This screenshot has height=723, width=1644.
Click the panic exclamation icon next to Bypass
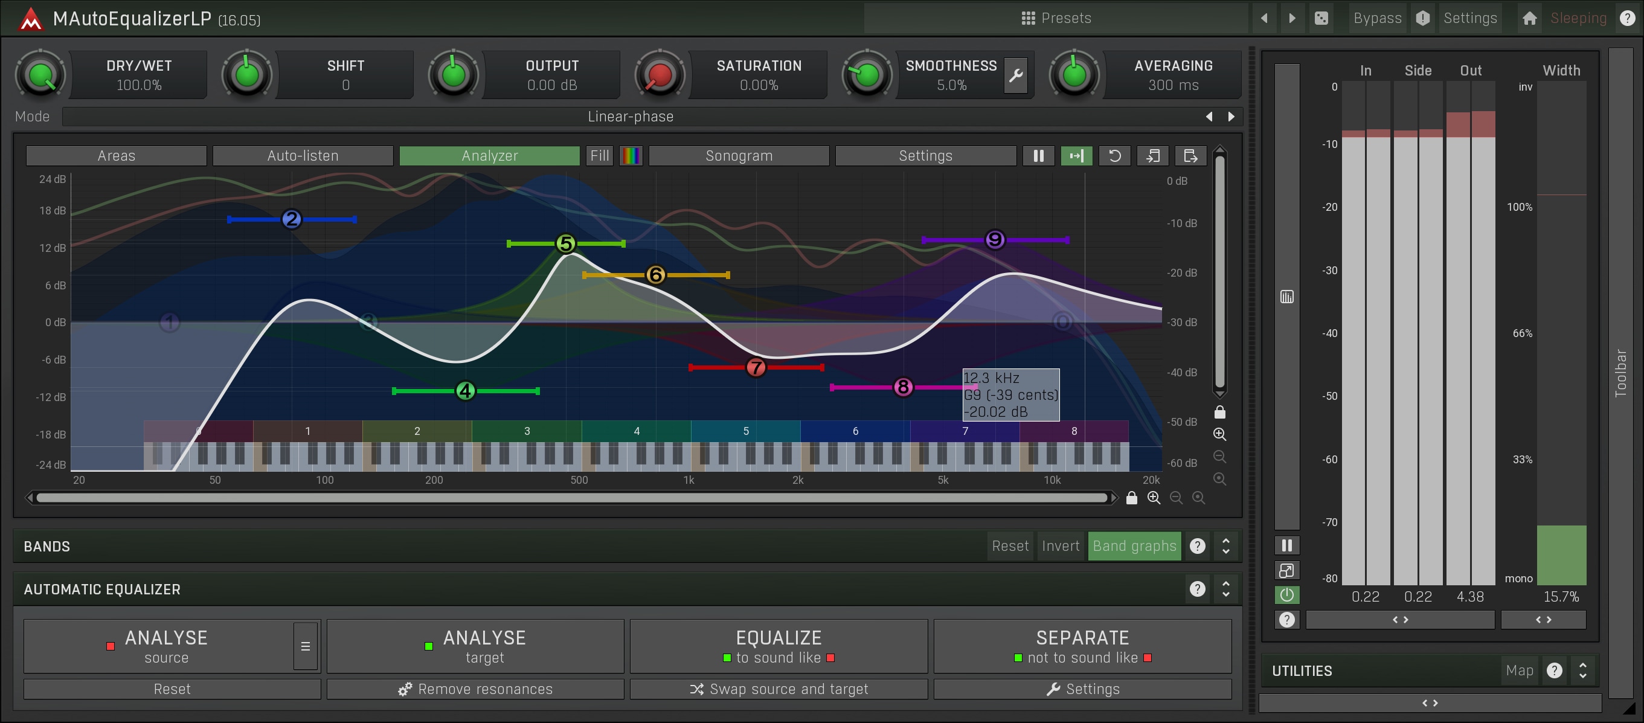pos(1422,19)
